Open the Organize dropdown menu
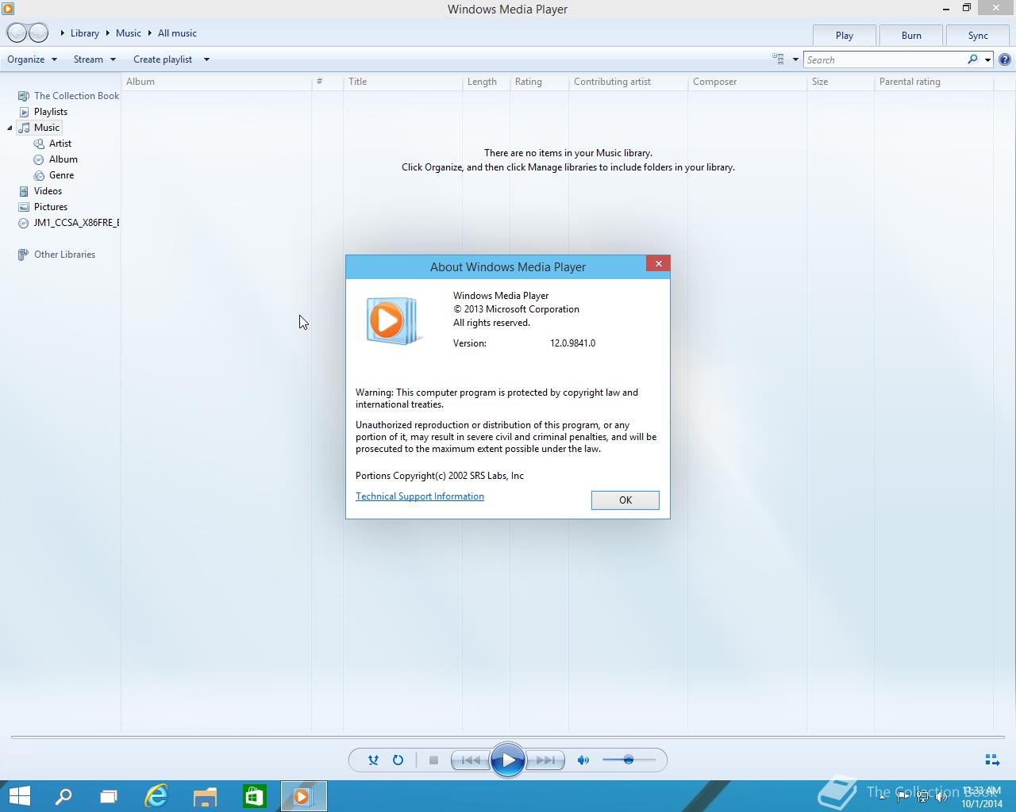This screenshot has width=1016, height=812. coord(33,59)
